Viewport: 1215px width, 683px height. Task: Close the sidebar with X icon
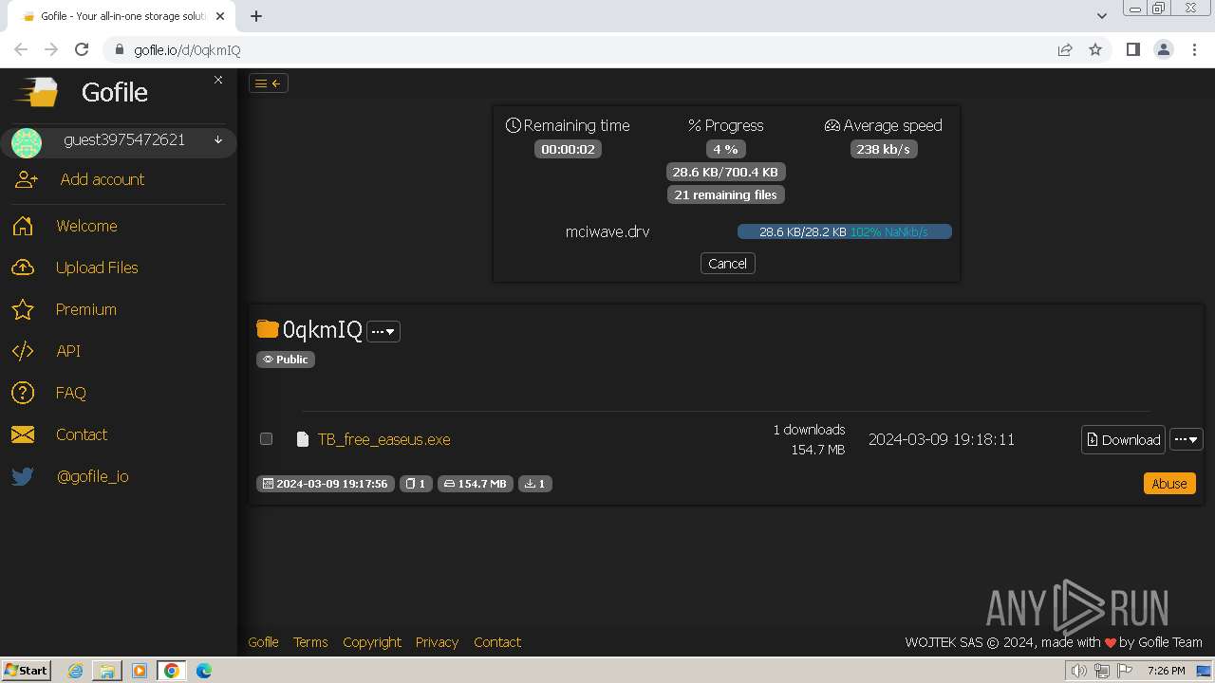[x=218, y=80]
